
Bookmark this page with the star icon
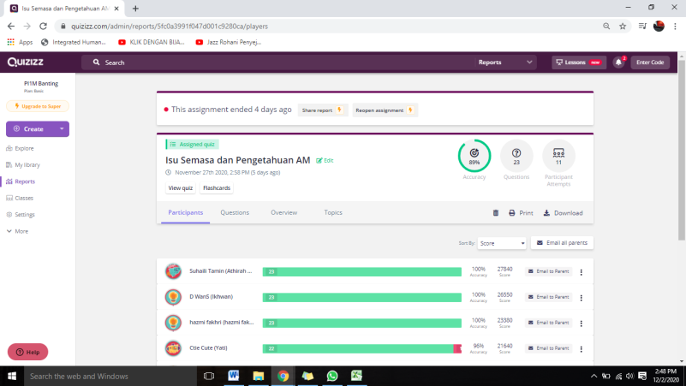tap(623, 27)
